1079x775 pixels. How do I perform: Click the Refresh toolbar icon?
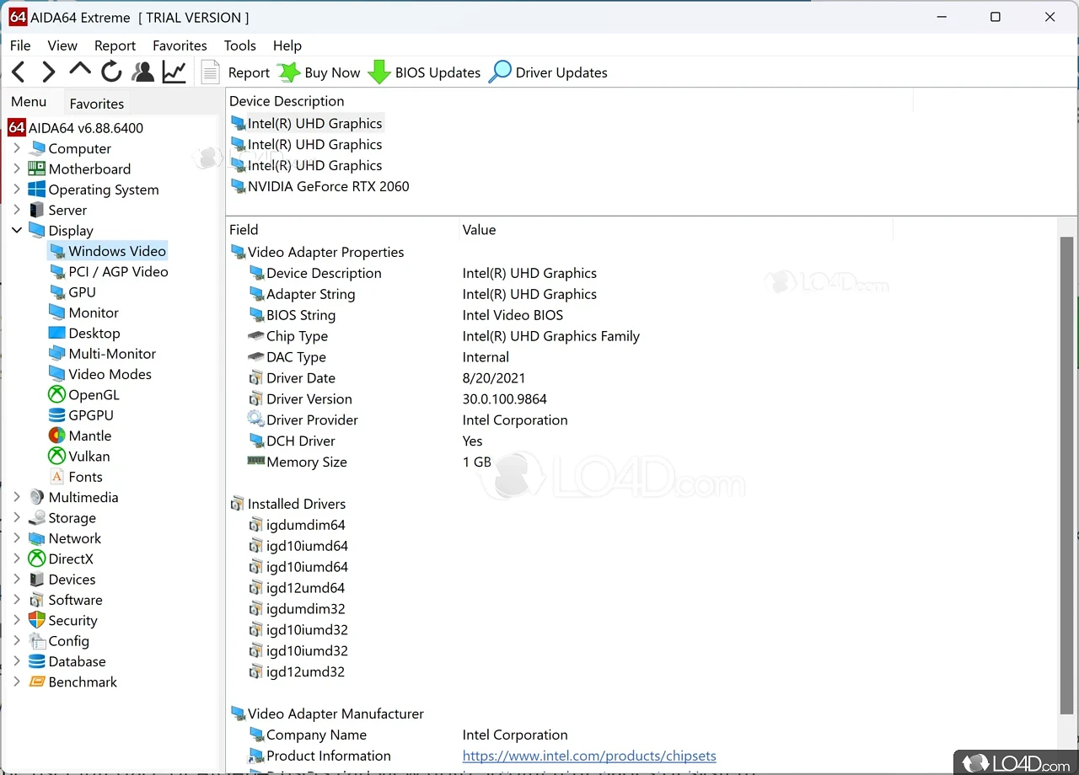(x=111, y=72)
